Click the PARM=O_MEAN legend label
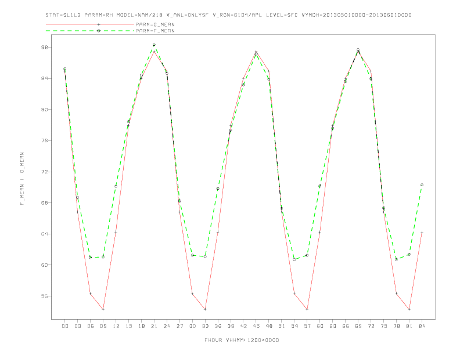The width and height of the screenshot is (460, 355). (155, 24)
